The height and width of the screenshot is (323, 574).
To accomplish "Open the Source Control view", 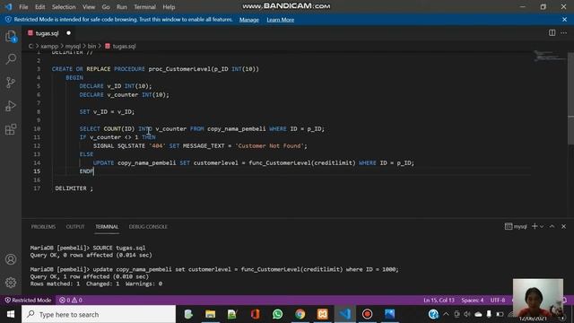I will point(11,83).
